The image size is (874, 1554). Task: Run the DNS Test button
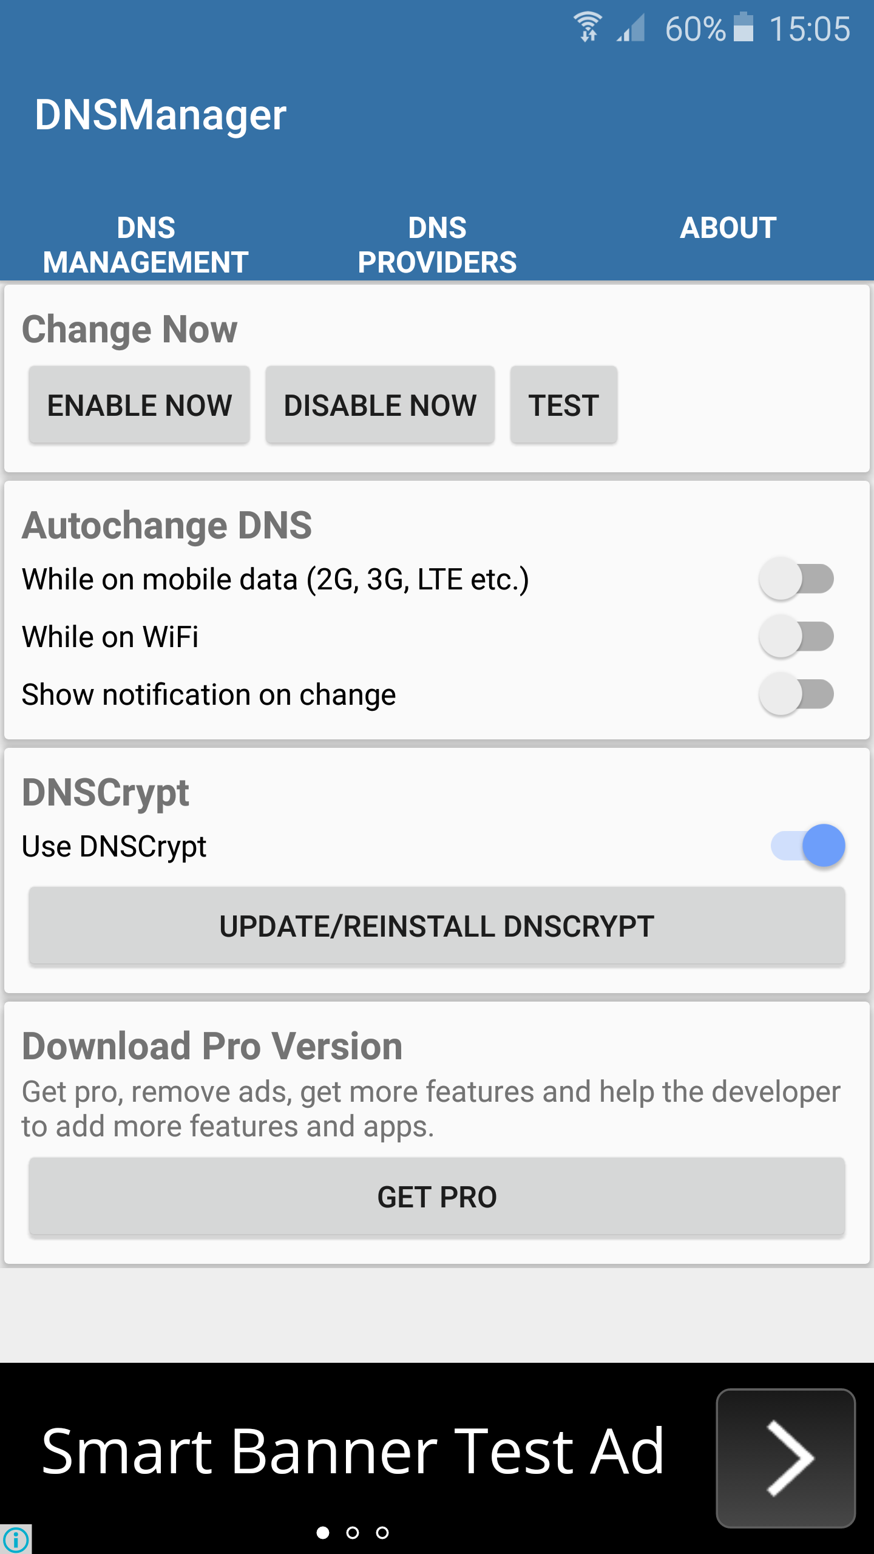point(564,405)
